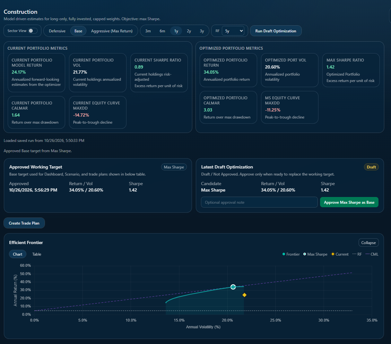
Task: Choose the 2y lookback period
Action: (x=189, y=31)
